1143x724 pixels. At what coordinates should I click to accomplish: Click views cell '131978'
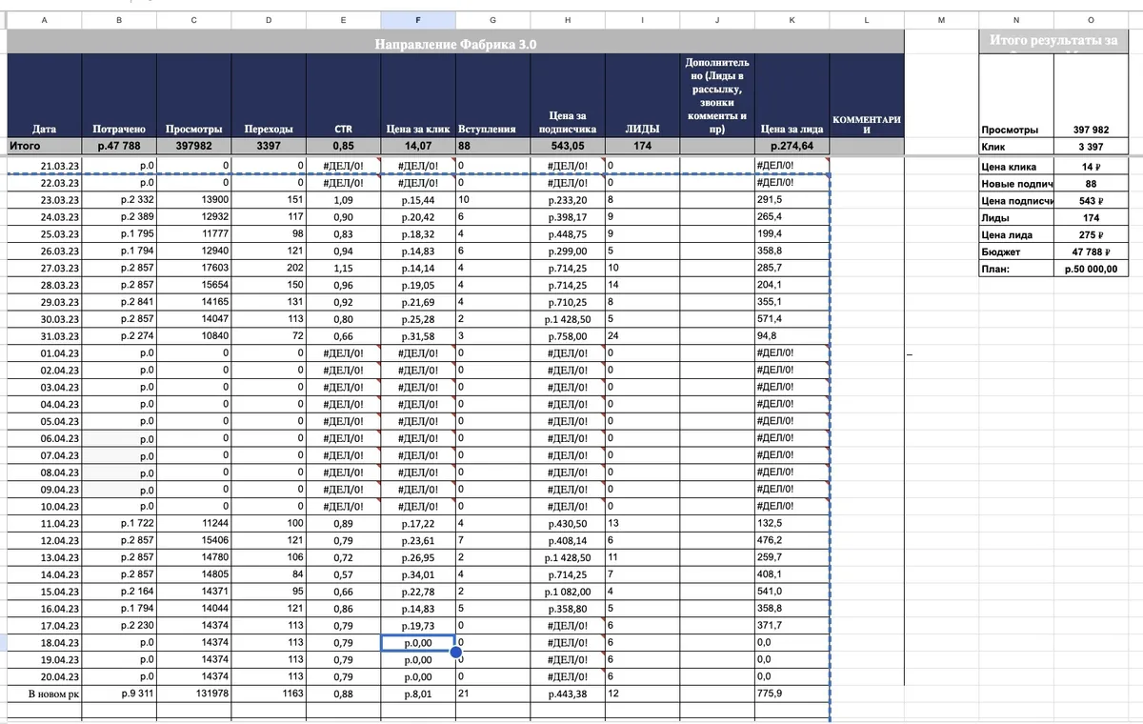click(193, 694)
